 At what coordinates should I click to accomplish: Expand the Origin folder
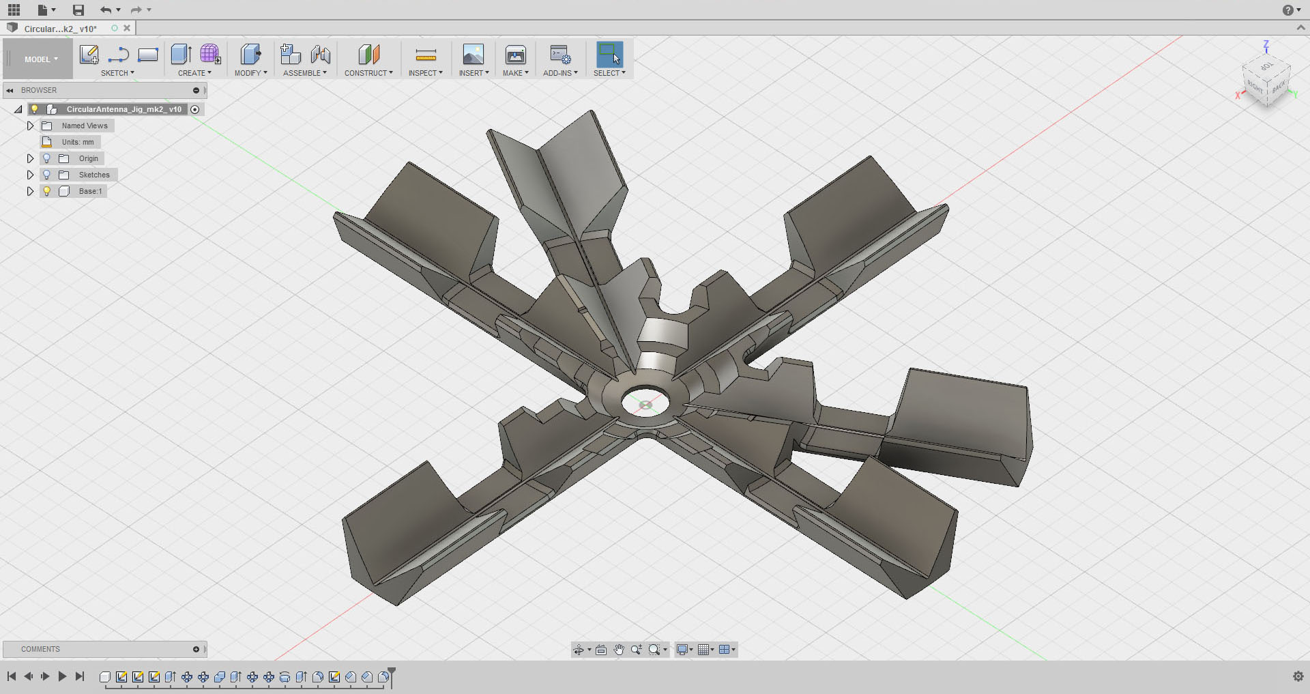[x=30, y=158]
